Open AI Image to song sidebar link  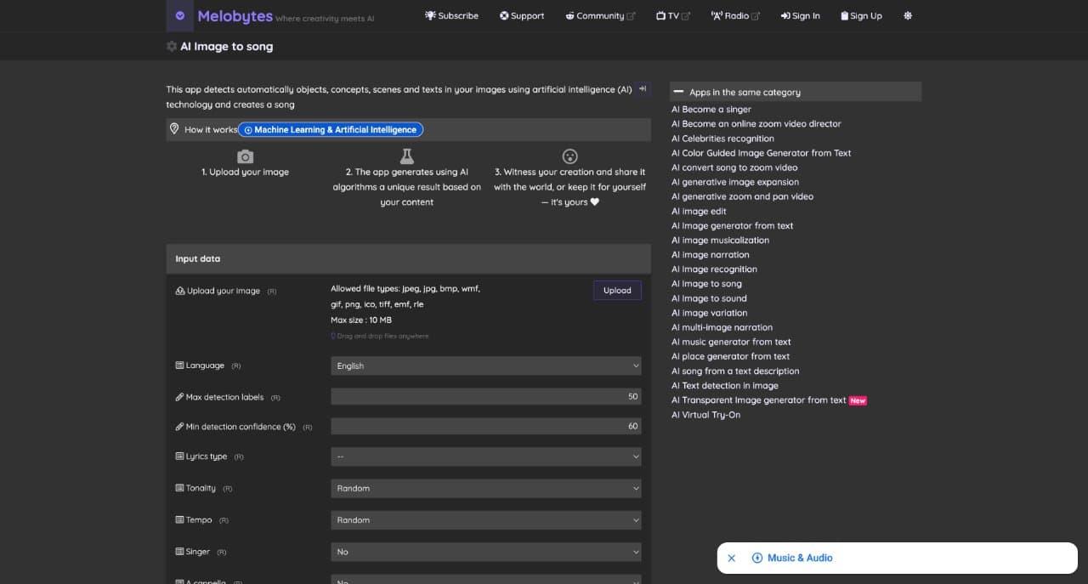point(706,283)
